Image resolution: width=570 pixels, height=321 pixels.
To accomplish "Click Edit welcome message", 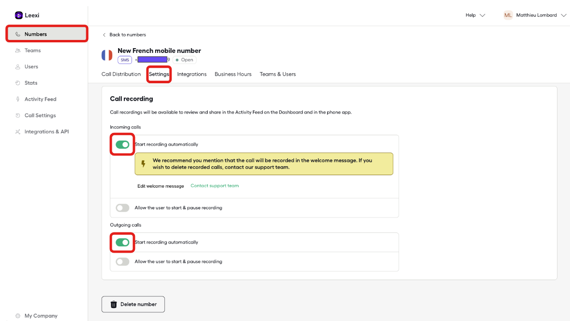I will tap(160, 186).
